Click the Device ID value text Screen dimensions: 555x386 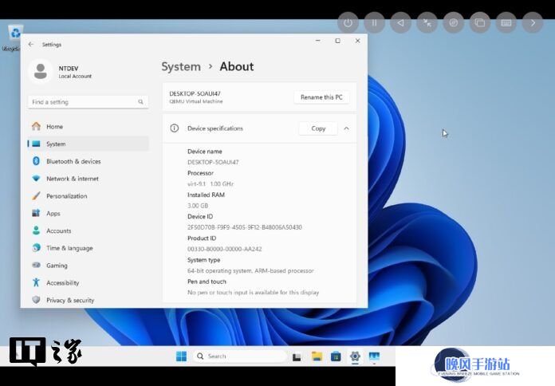coord(245,227)
